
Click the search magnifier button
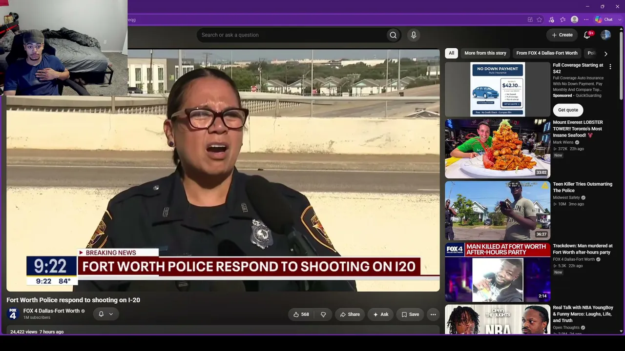pos(393,35)
